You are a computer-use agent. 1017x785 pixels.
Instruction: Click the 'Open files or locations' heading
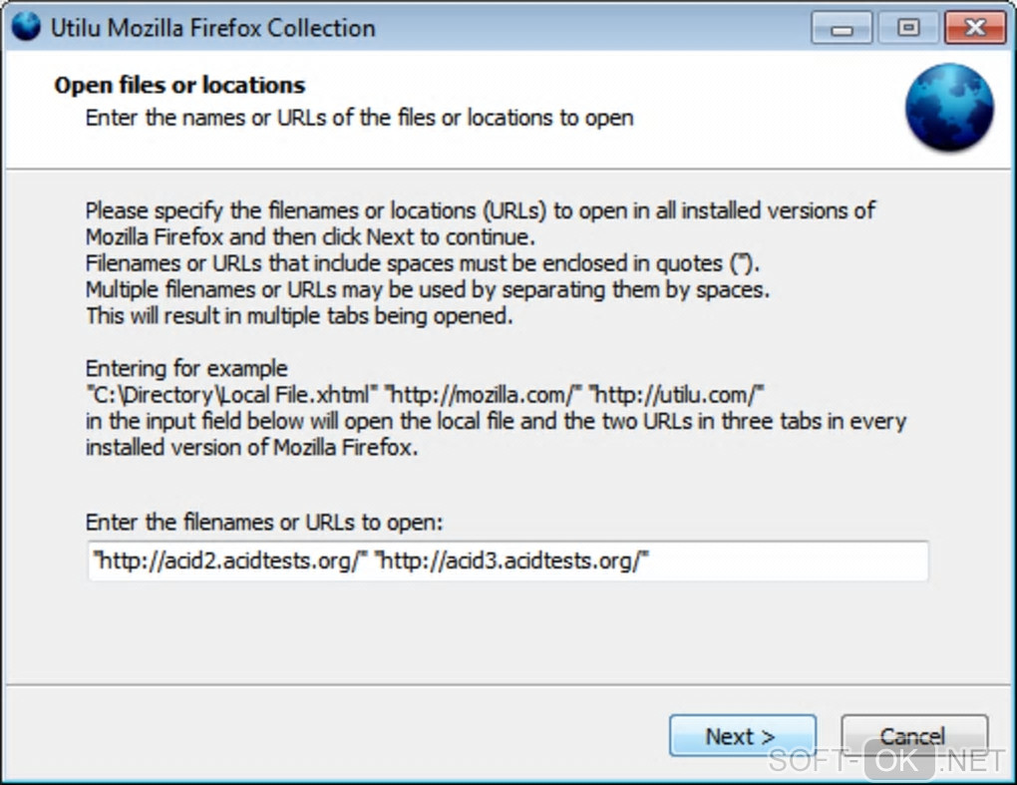(179, 85)
